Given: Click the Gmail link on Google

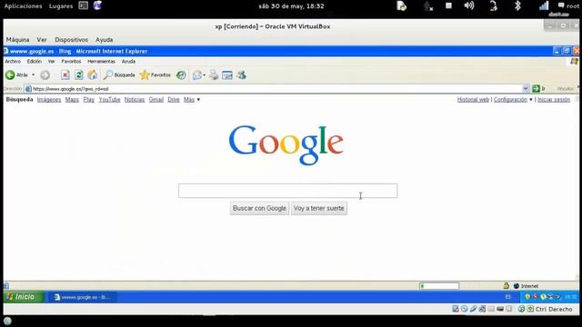Looking at the screenshot, I should (x=156, y=100).
